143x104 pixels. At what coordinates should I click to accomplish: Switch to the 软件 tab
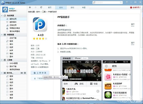(61, 7)
